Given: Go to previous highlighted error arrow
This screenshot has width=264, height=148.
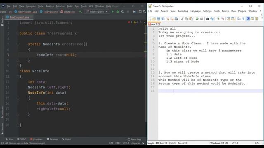Looking at the screenshot, I should [141, 22].
